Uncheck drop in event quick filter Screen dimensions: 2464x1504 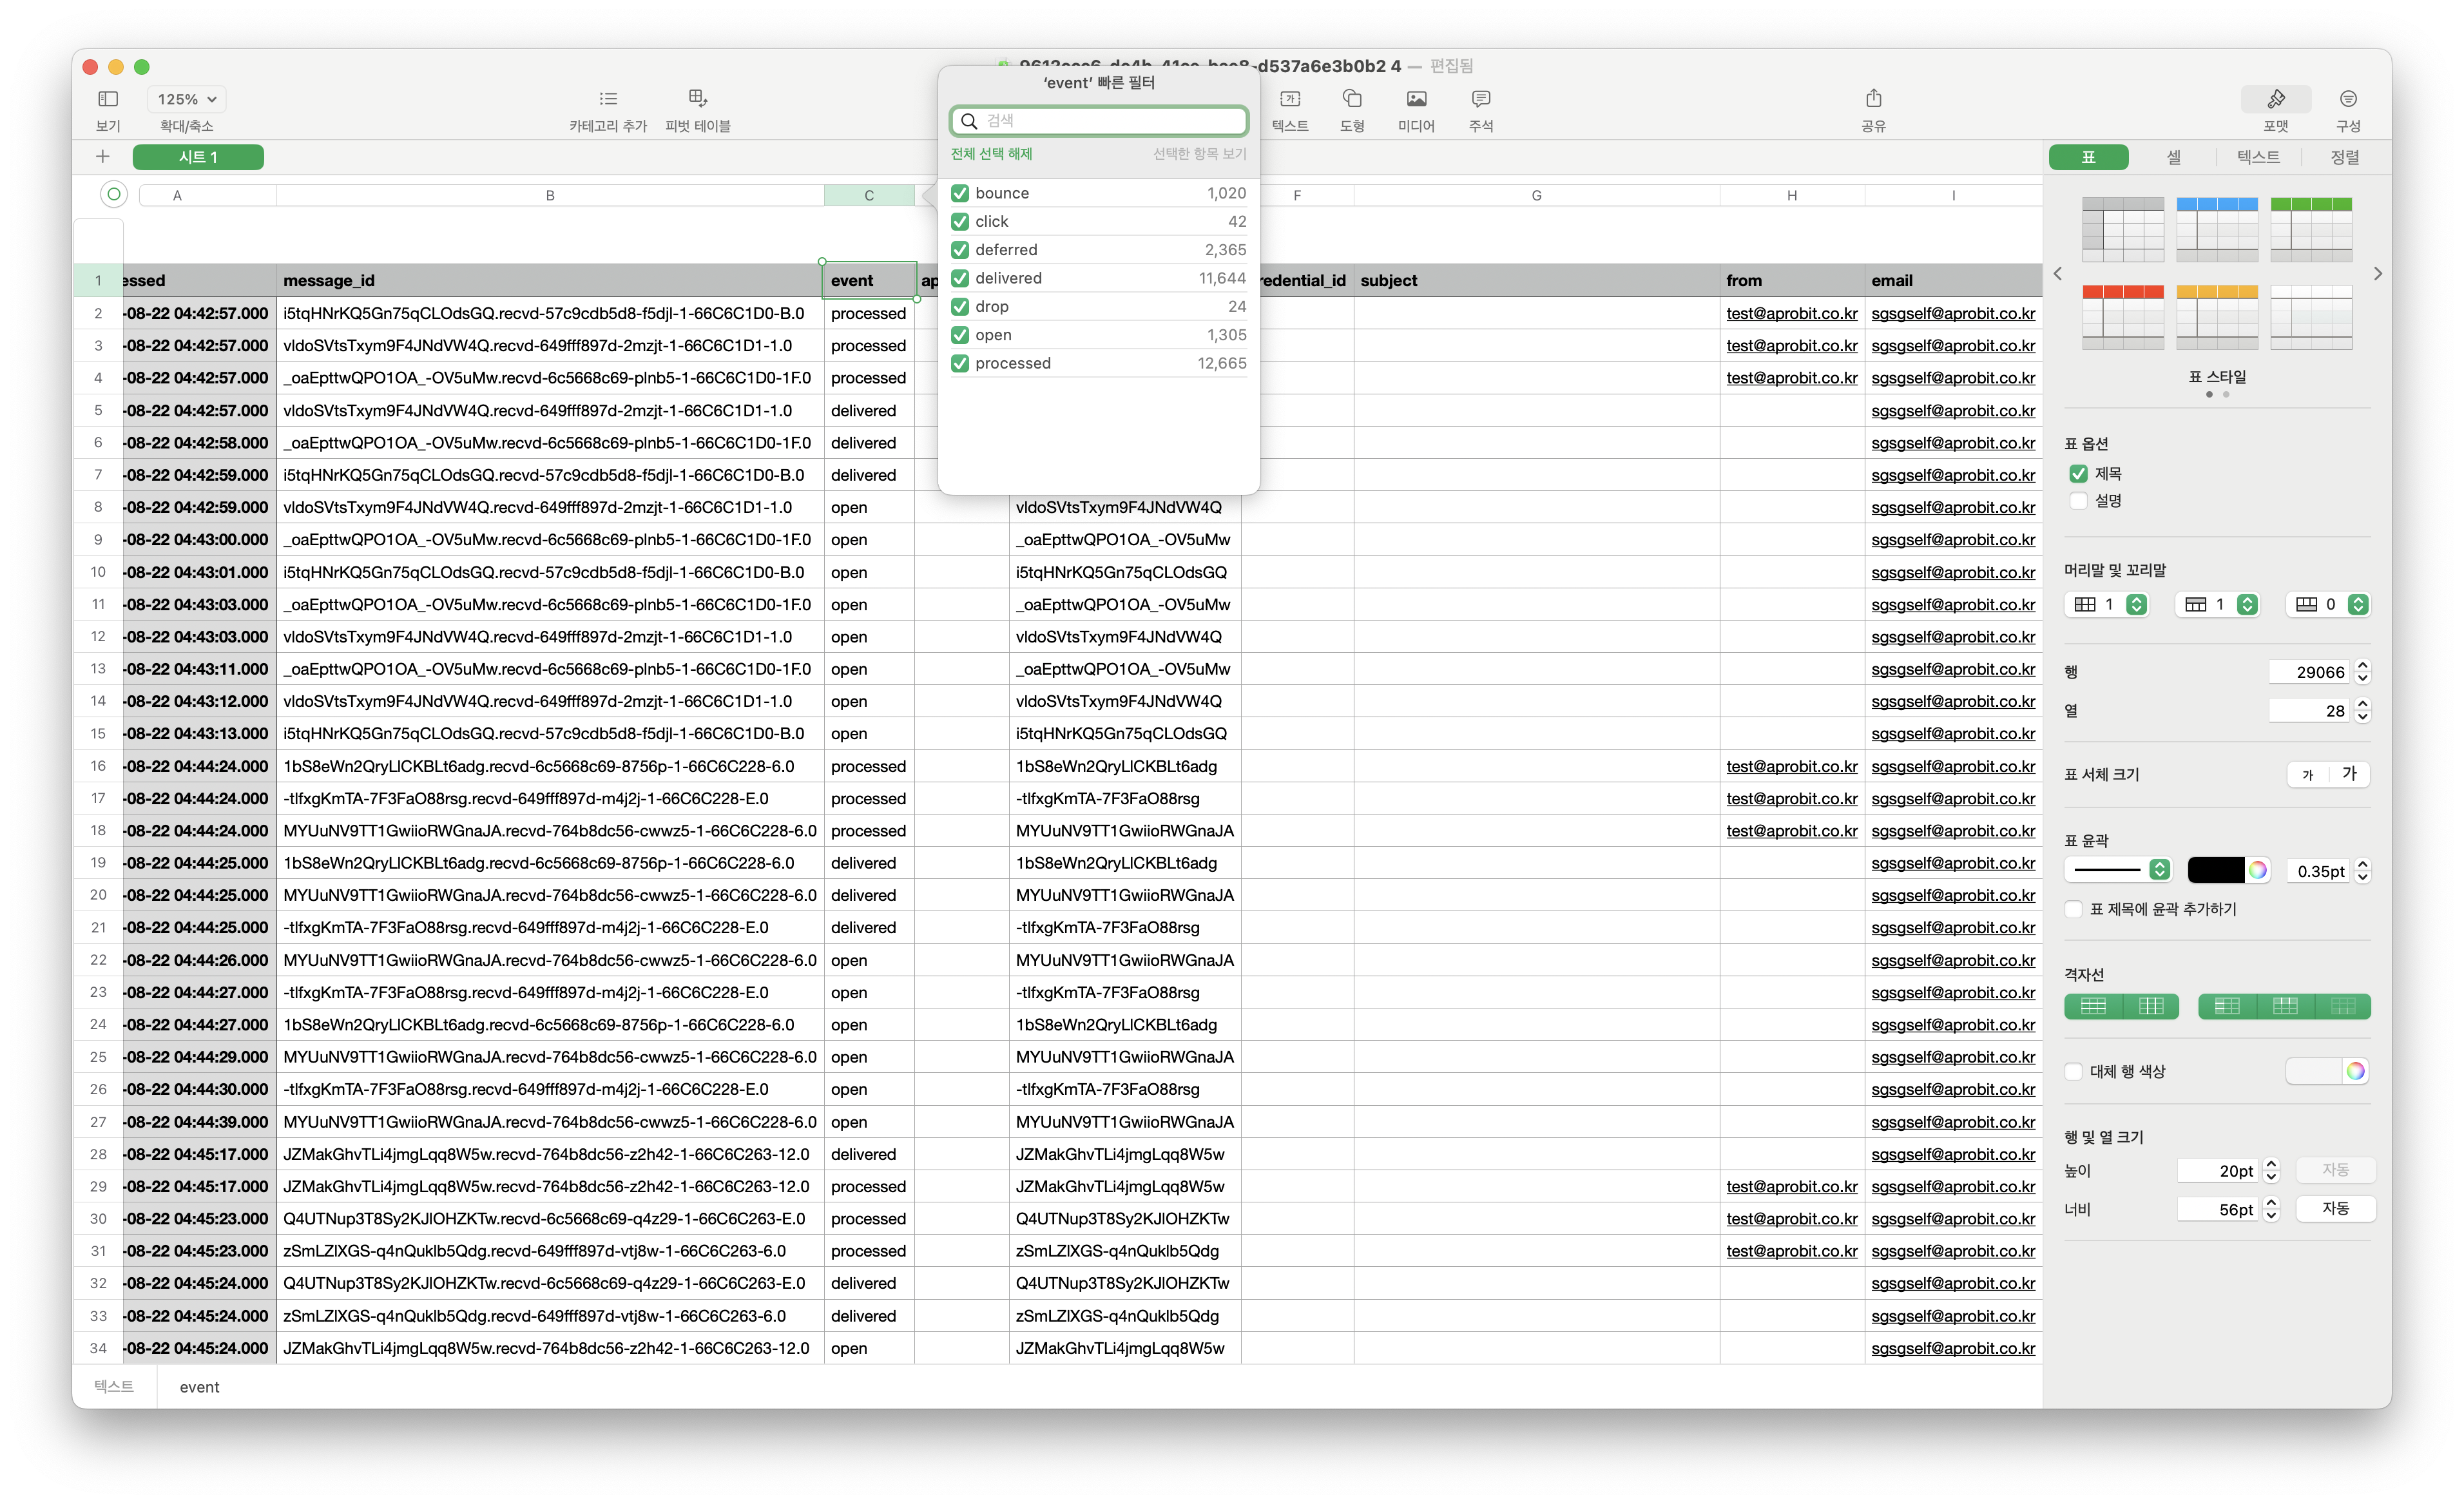[960, 306]
